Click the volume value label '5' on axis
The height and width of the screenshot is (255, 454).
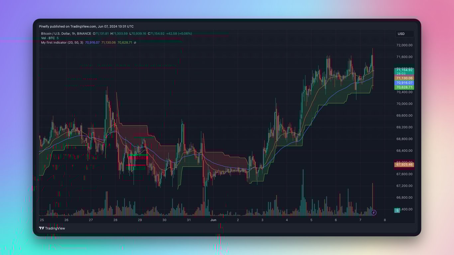pos(397,211)
